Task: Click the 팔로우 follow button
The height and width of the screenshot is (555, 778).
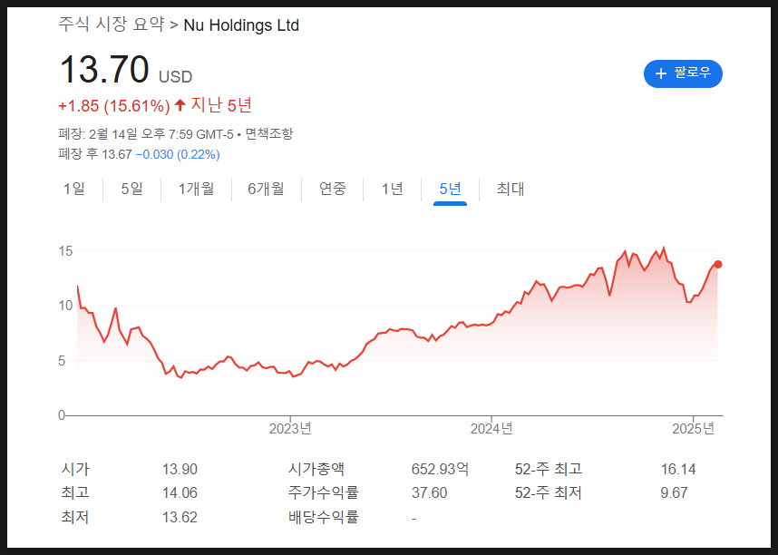Action: coord(683,73)
